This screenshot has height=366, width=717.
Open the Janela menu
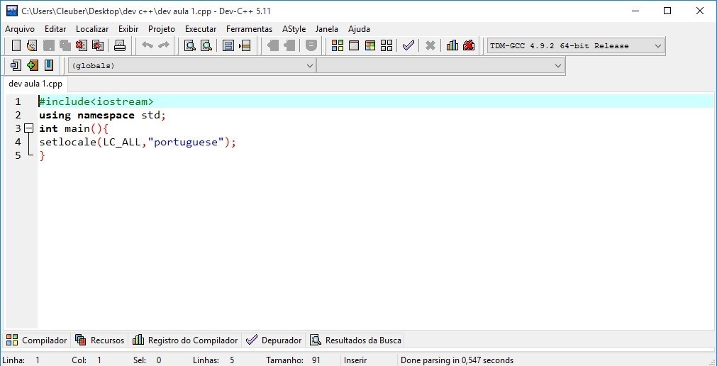point(327,29)
